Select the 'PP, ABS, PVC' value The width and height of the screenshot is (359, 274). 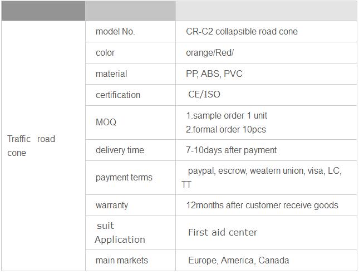(x=214, y=74)
